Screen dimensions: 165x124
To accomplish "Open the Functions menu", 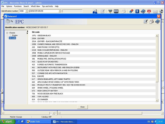I will [x=18, y=6].
